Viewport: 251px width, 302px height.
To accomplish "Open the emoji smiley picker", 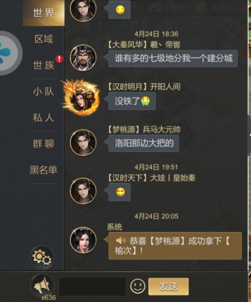I will point(138,286).
